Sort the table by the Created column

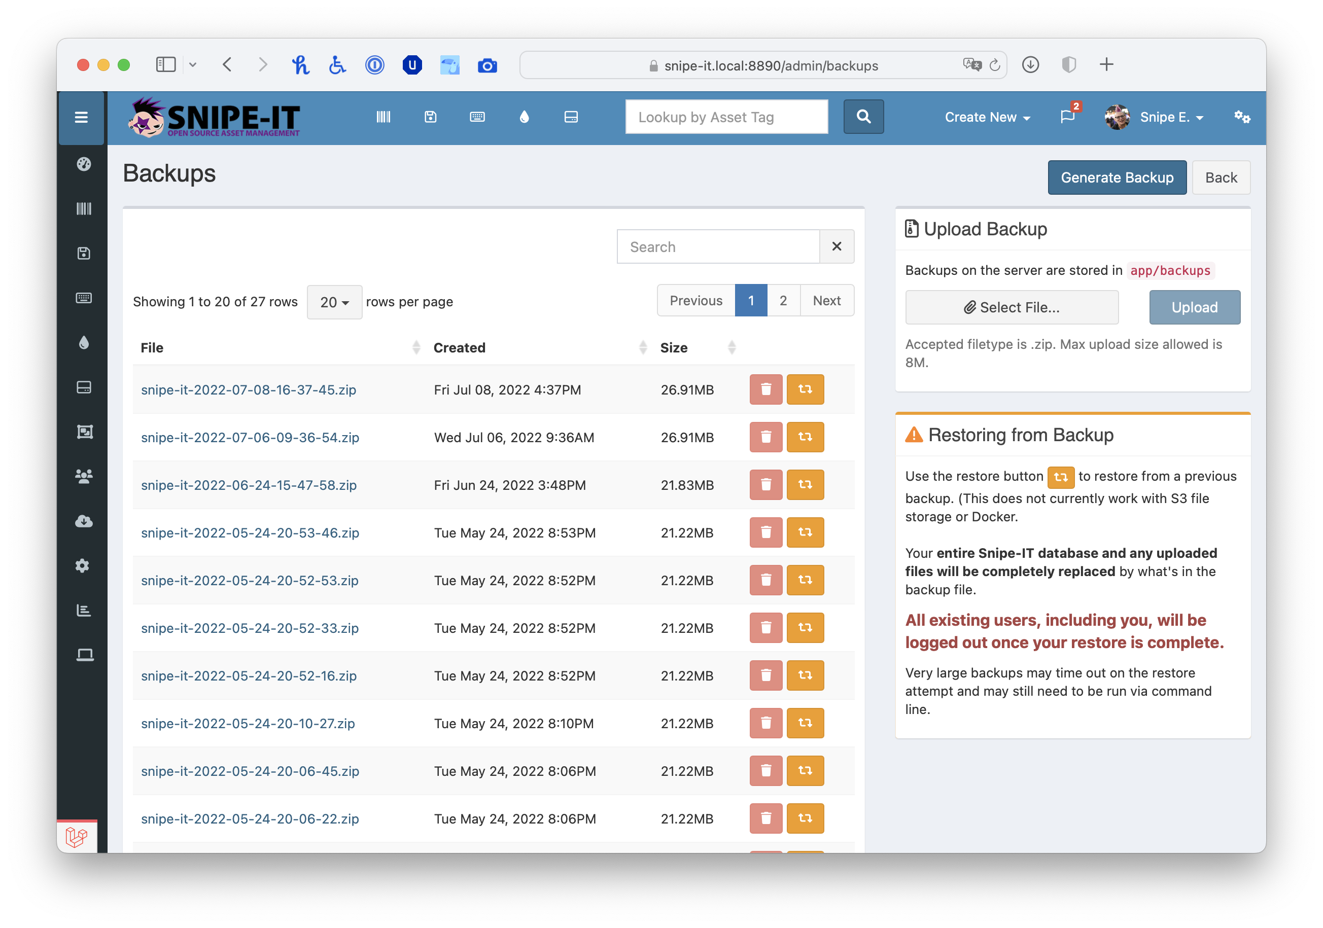pos(459,348)
